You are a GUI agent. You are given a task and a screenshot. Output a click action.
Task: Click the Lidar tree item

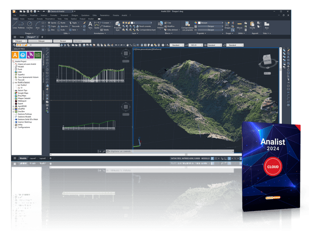pos(19,72)
